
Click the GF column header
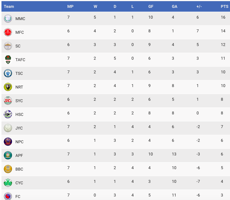click(x=151, y=6)
